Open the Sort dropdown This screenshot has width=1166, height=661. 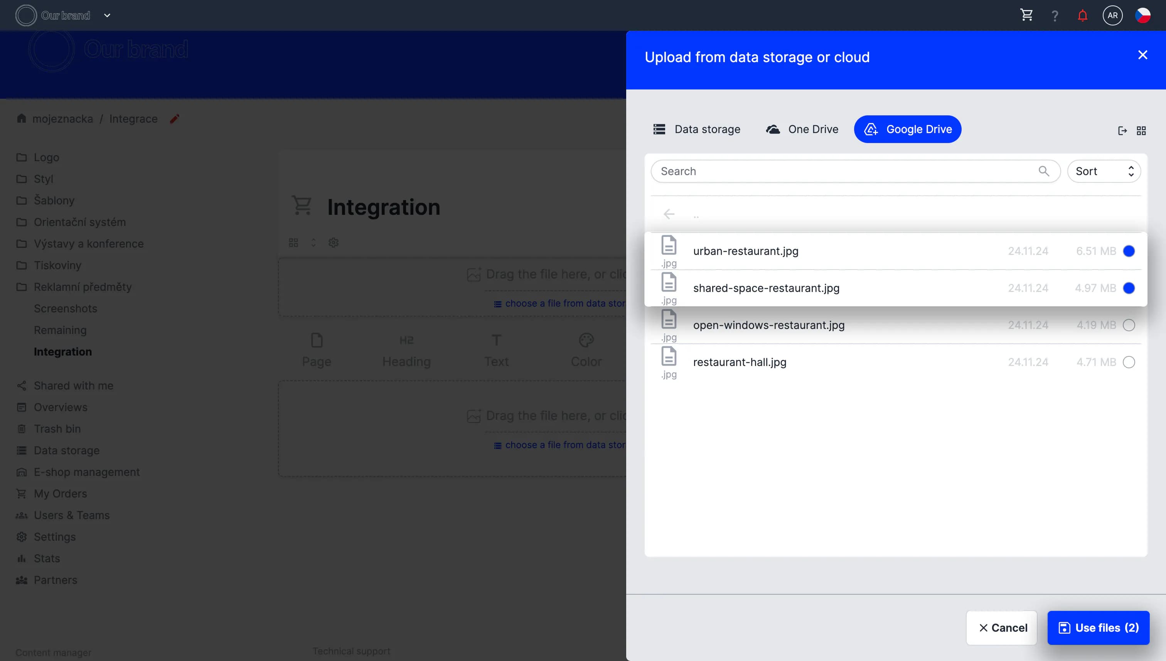pos(1104,171)
